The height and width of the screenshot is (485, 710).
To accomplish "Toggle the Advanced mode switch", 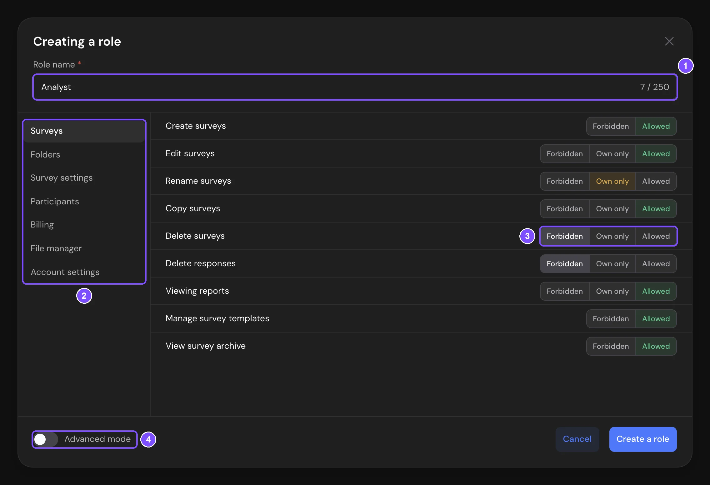I will [46, 439].
